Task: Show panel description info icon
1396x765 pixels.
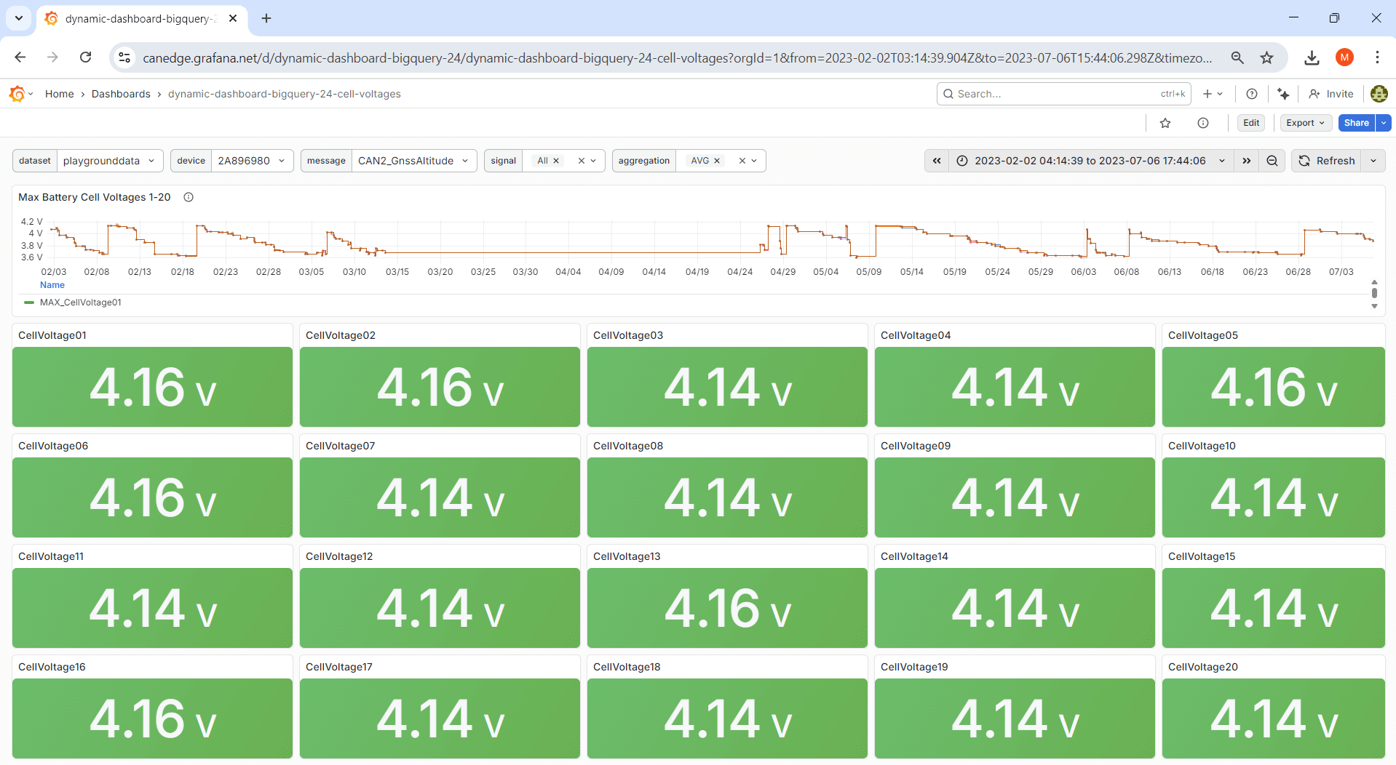Action: 189,197
